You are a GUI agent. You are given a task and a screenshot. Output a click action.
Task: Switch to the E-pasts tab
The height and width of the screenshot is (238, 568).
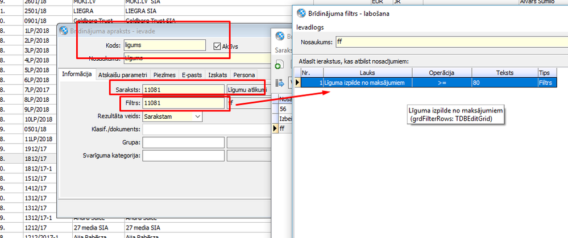[x=192, y=75]
